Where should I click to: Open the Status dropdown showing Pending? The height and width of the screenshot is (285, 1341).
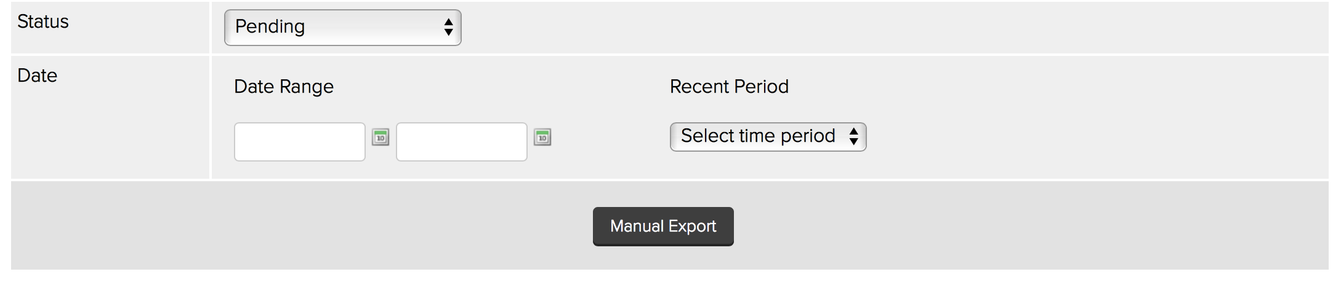(x=342, y=27)
